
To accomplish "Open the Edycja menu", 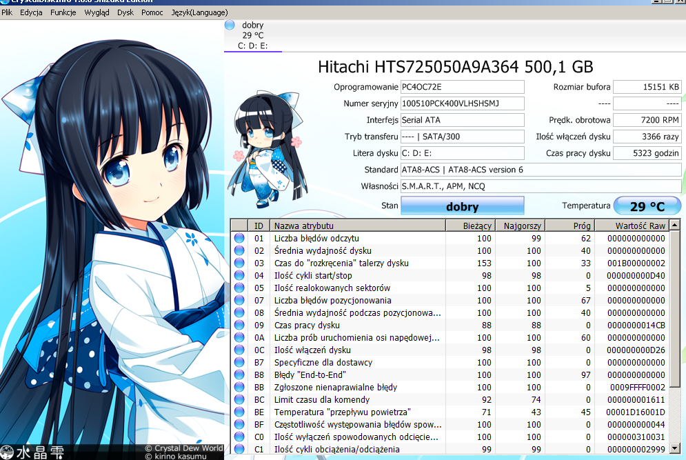I will click(31, 12).
